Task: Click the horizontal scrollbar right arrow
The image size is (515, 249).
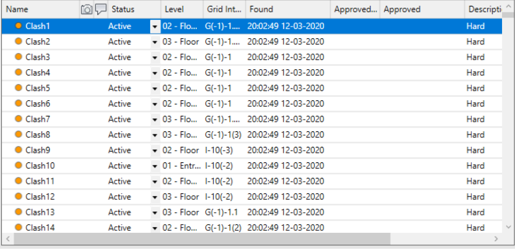Action: [x=496, y=239]
